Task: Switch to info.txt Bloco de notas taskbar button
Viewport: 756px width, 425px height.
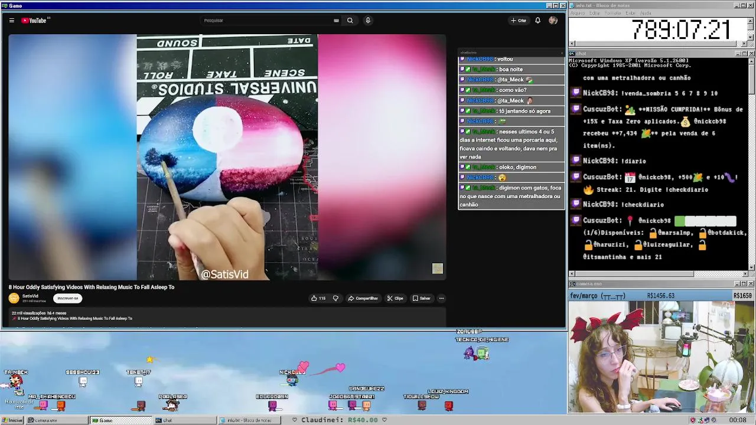Action: coord(249,420)
